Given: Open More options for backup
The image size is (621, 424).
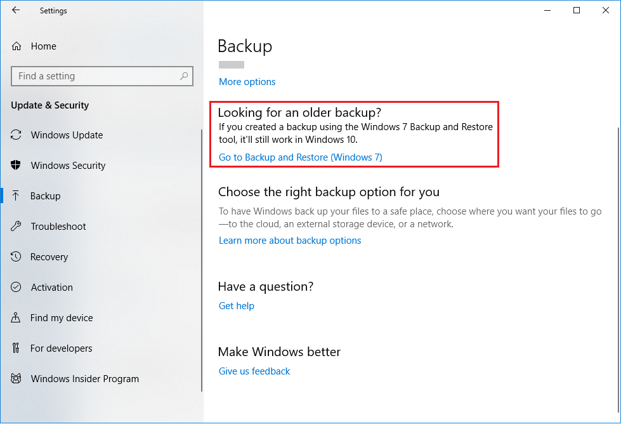Looking at the screenshot, I should click(247, 81).
